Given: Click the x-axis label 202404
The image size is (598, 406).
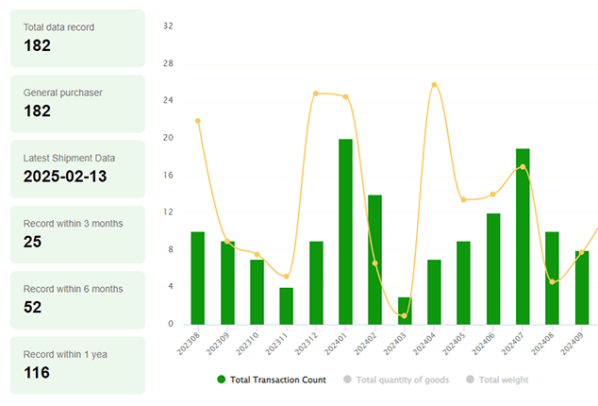Looking at the screenshot, I should 424,344.
